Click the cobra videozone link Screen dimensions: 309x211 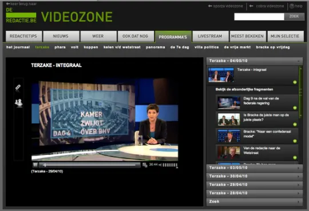click(267, 6)
